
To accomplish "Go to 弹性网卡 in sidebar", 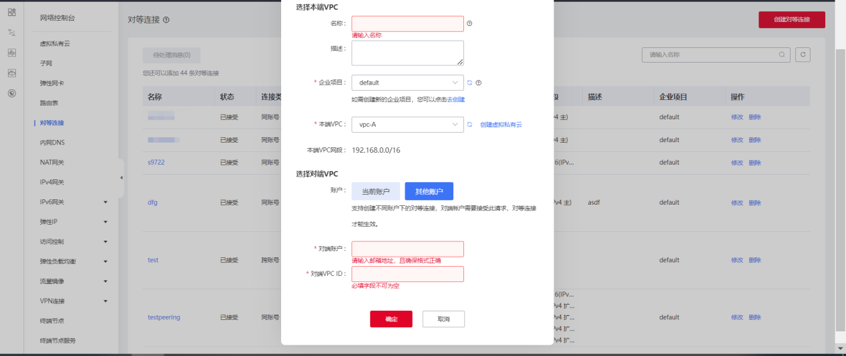I will click(x=52, y=83).
